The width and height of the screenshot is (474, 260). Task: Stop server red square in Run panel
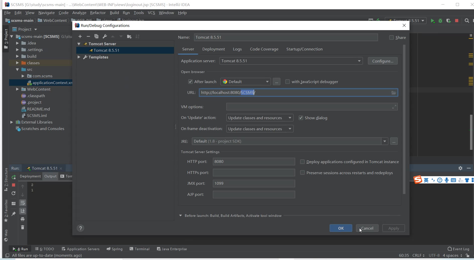[x=14, y=185]
